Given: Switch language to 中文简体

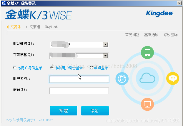Looking at the screenshot, I should click(14, 27).
